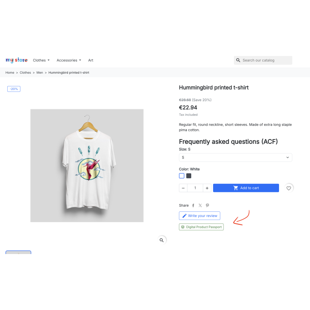Share on Pinterest icon
Screen dimensions: 310x310
click(208, 206)
